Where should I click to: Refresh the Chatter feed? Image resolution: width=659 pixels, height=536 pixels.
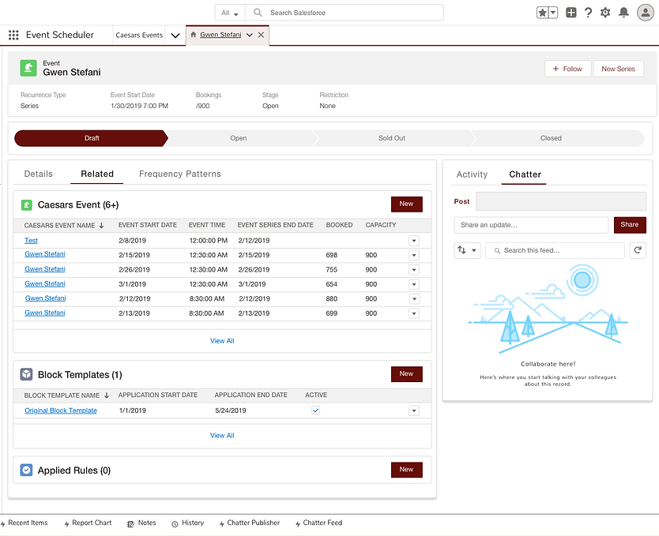coord(638,250)
